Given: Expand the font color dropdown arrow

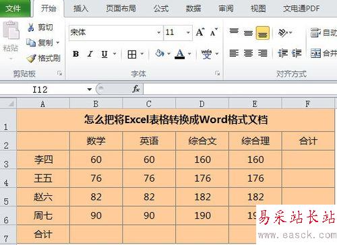Looking at the screenshot, I should tap(189, 54).
